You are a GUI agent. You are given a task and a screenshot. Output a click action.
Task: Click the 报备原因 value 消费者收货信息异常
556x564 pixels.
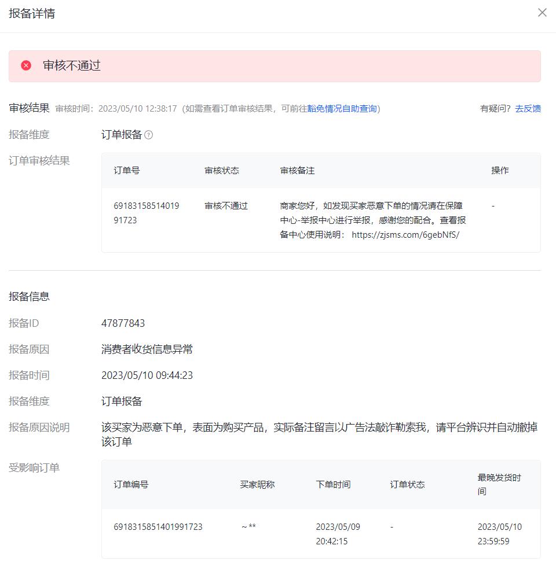[147, 349]
